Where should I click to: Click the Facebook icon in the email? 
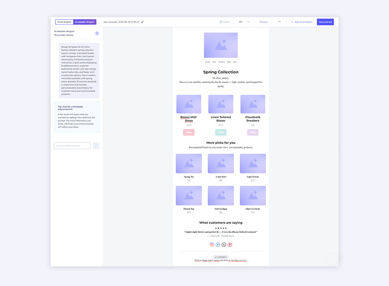(x=218, y=245)
